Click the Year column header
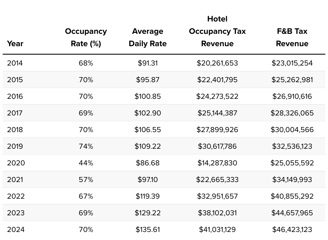This screenshot has height=240, width=328. [x=15, y=43]
